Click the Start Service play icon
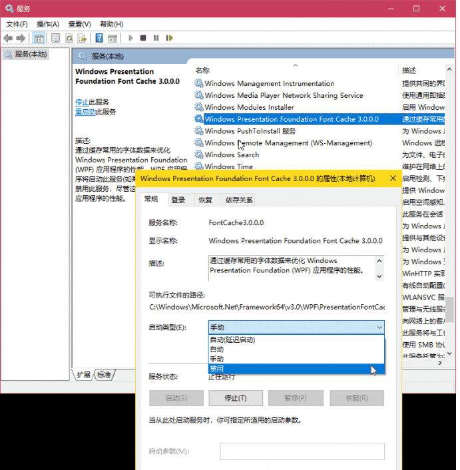Viewport: 460px width, 470px height. 130,38
